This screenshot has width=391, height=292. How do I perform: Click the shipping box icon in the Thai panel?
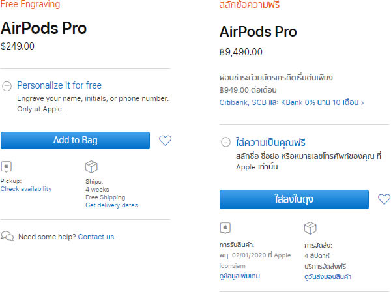coord(310,227)
